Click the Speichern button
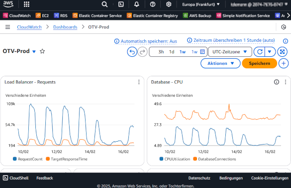 tap(260, 63)
